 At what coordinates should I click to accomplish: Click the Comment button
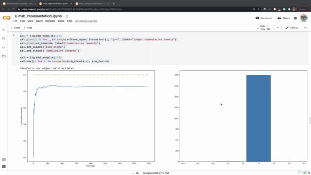coord(263,18)
